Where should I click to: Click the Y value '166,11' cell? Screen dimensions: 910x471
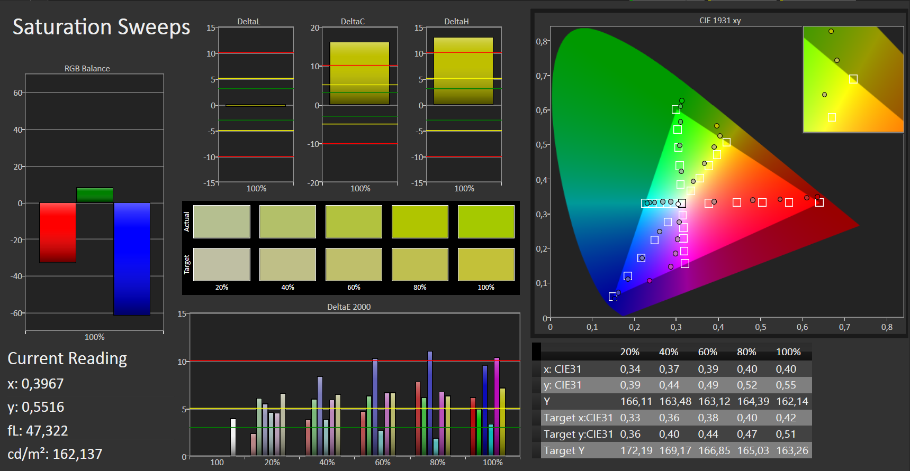[636, 401]
